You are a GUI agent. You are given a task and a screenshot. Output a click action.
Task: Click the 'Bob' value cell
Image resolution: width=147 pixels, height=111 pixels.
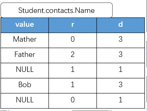click(x=25, y=86)
